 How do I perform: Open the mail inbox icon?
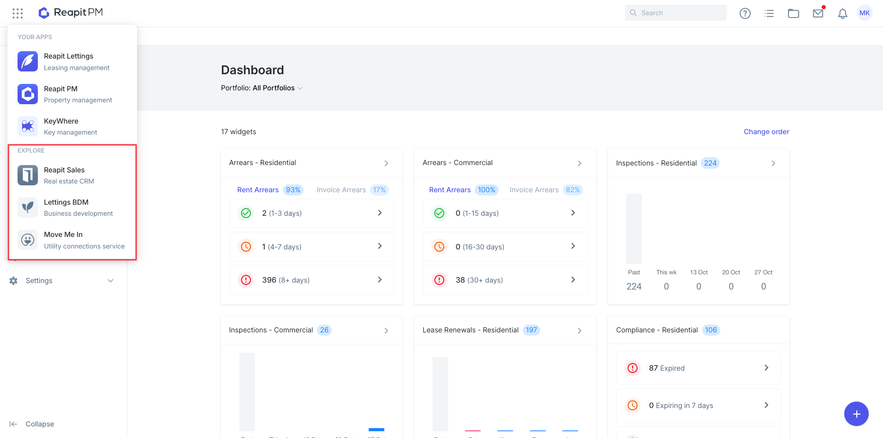coord(818,13)
